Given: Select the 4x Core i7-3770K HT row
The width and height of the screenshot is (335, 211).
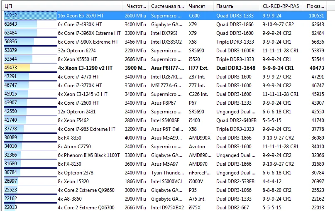Looking at the screenshot, I should pyautogui.click(x=165, y=86).
